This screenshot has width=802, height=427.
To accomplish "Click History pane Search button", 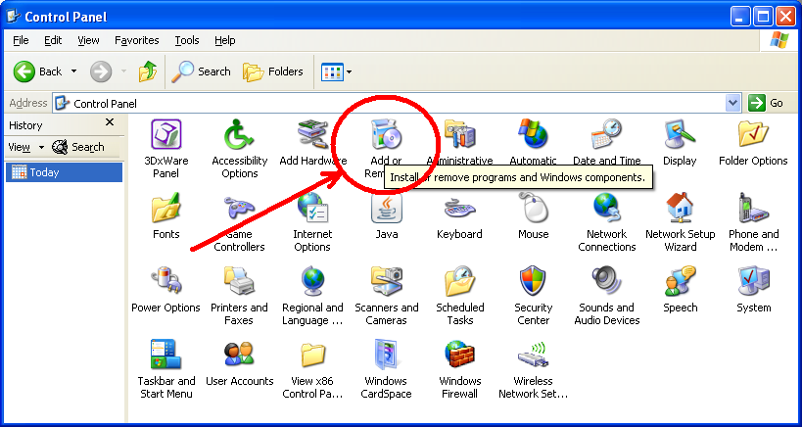I will (x=78, y=147).
